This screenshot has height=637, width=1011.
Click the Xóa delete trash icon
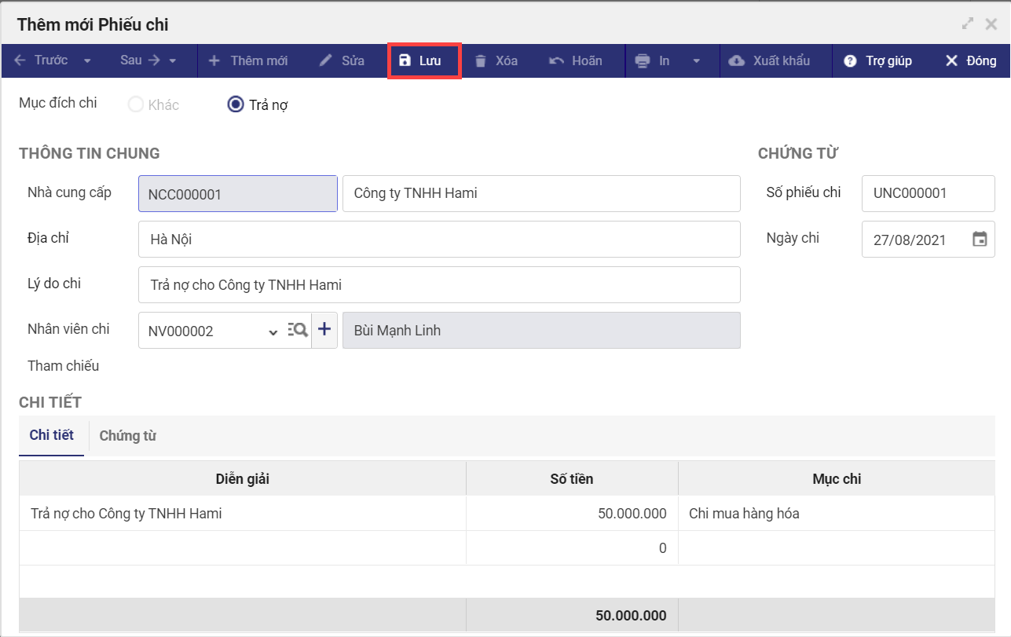tap(481, 61)
